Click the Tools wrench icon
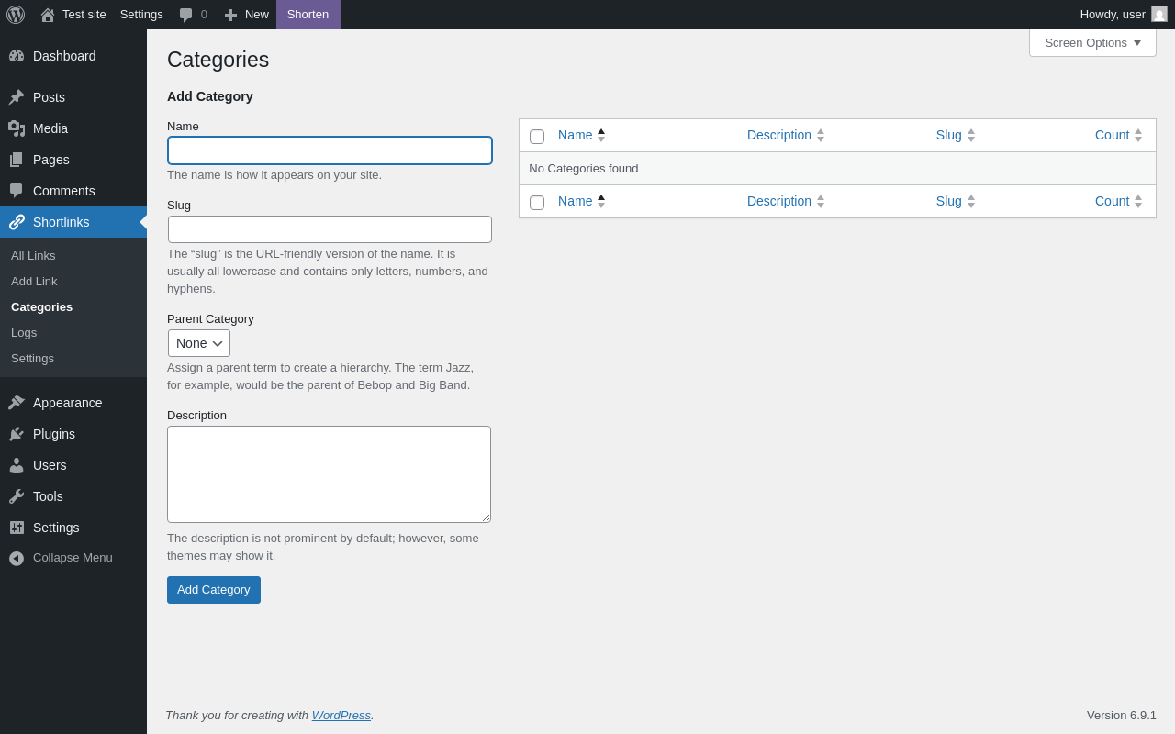 pos(17,496)
